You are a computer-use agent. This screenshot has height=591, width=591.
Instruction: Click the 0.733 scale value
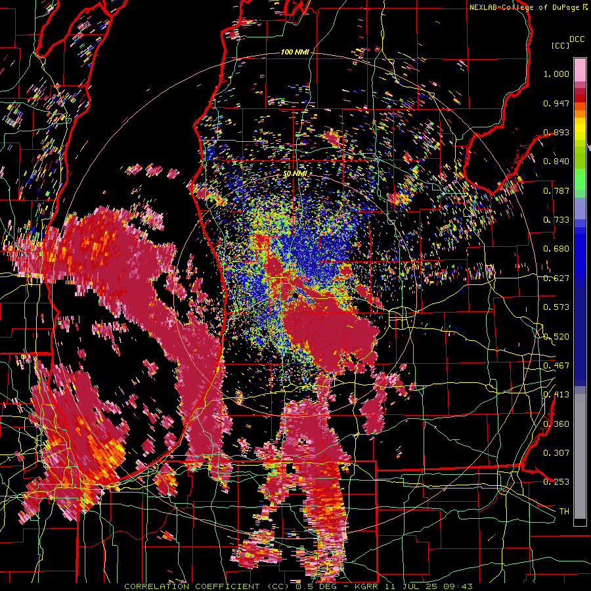tap(556, 220)
